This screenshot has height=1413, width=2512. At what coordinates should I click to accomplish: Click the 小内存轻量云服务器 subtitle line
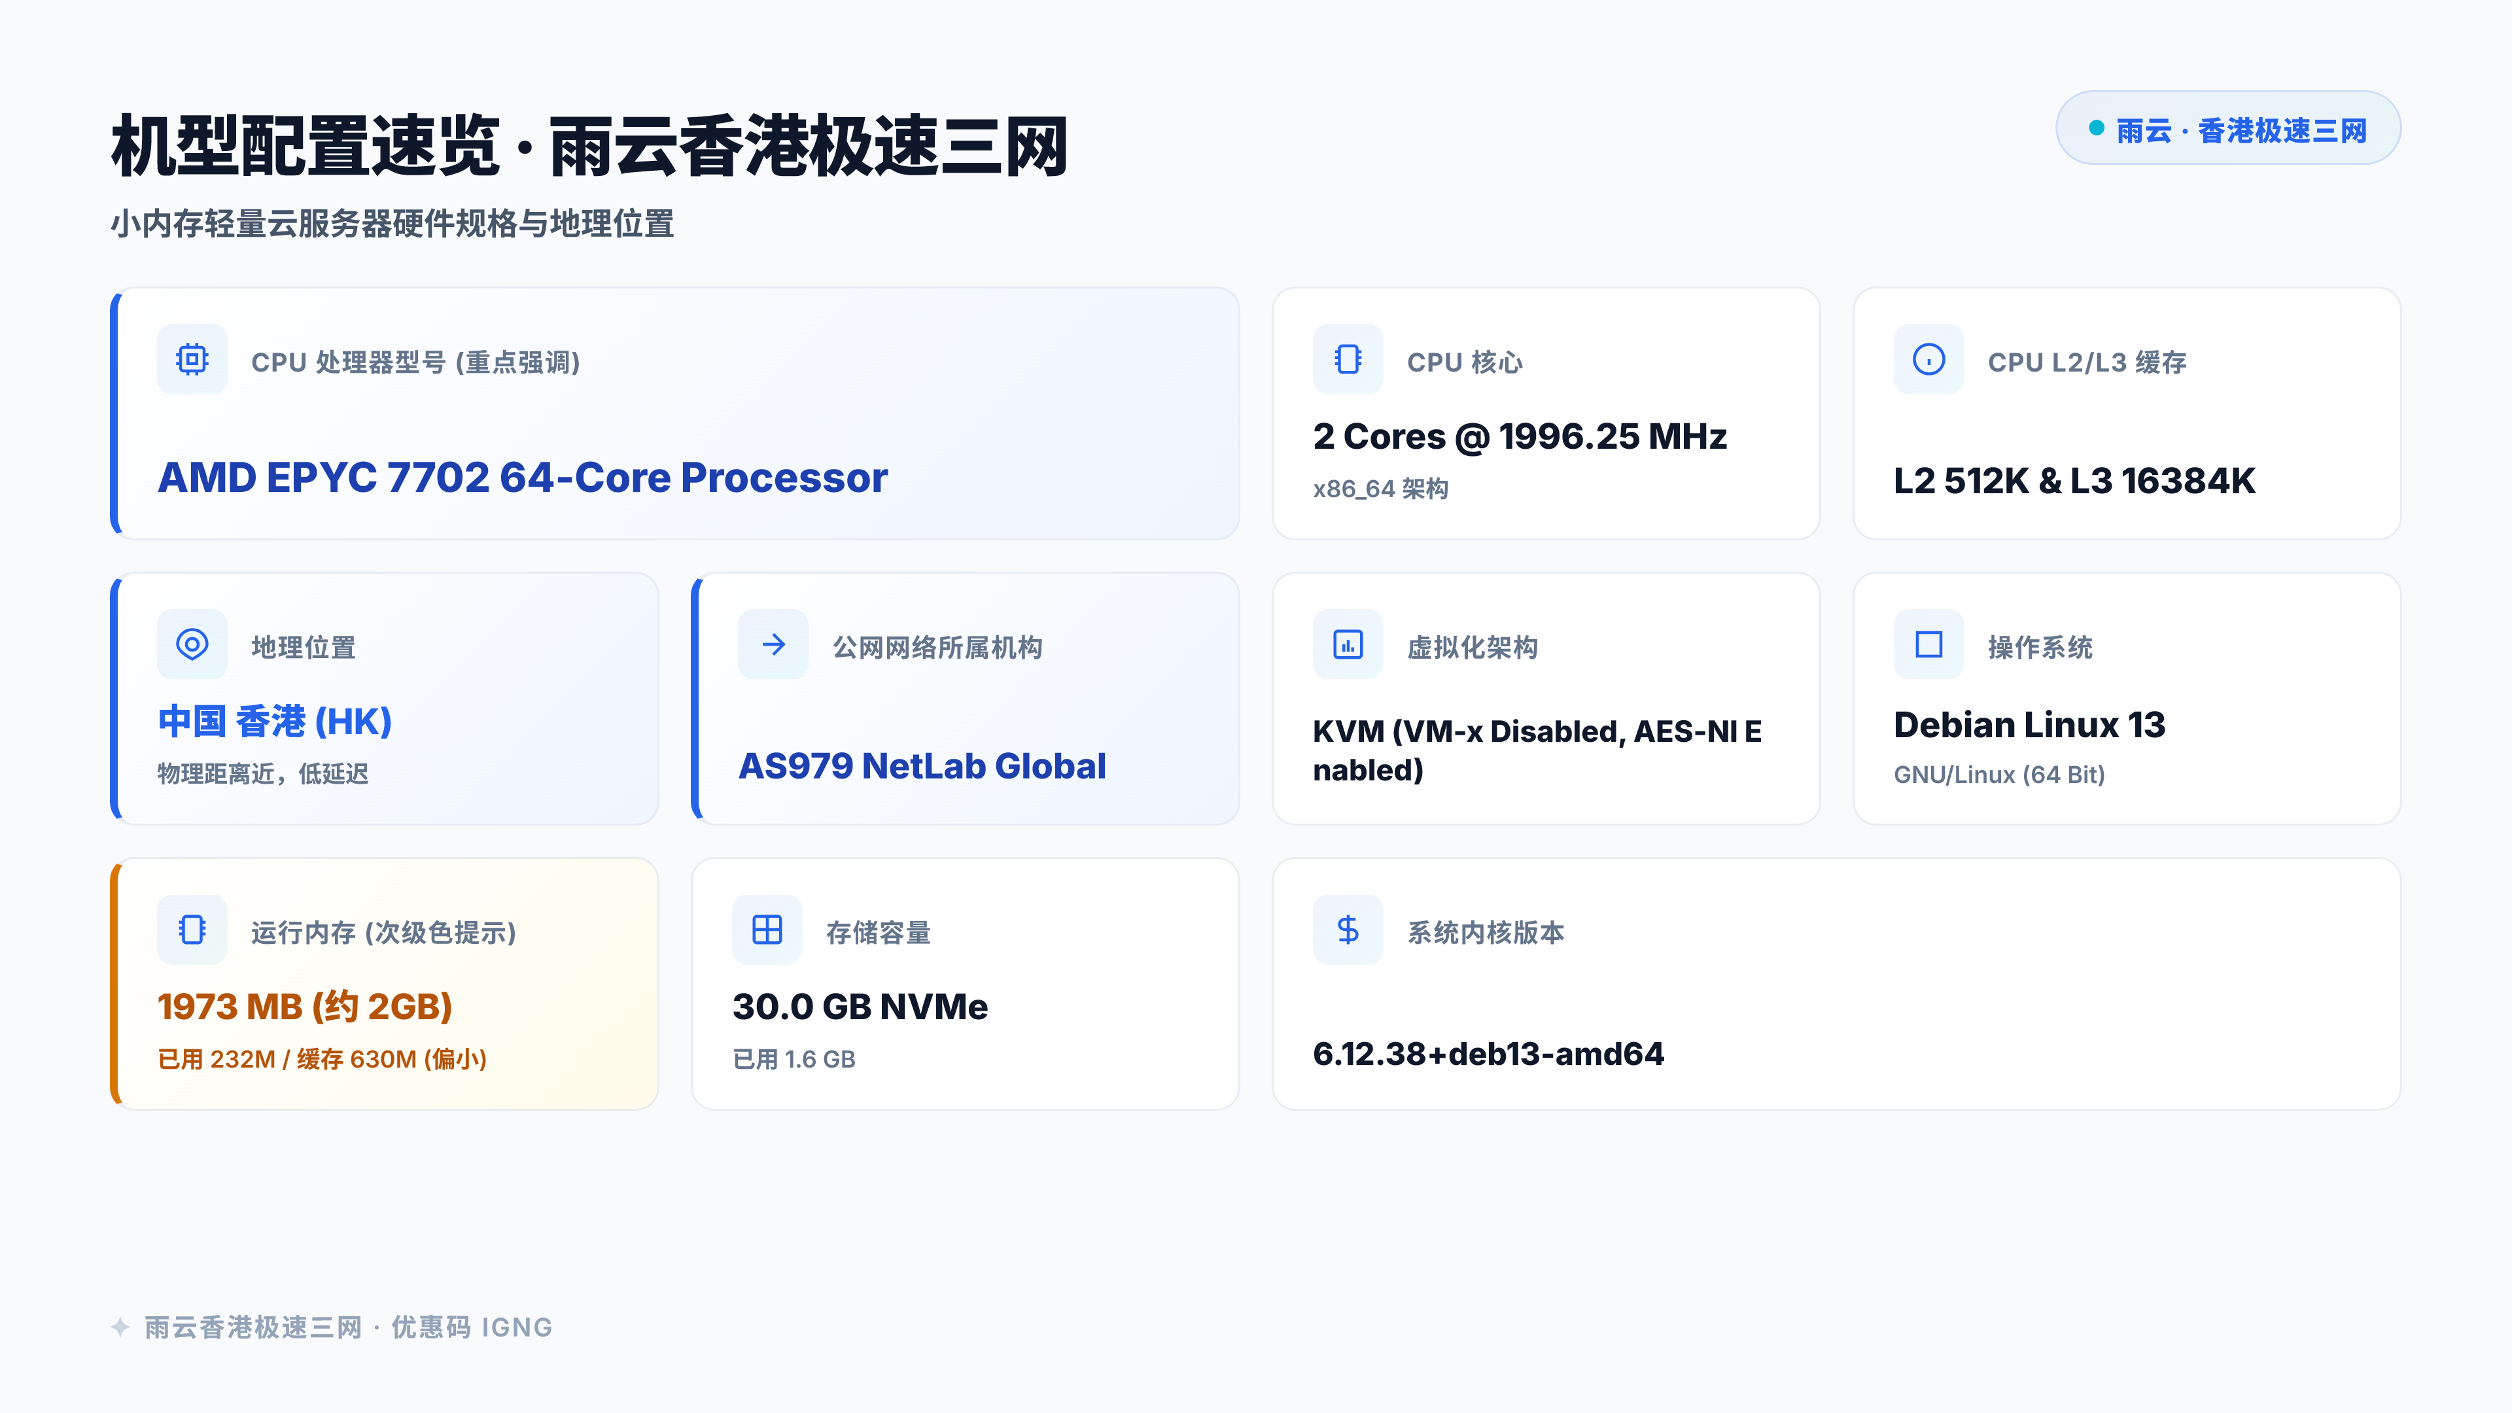391,224
